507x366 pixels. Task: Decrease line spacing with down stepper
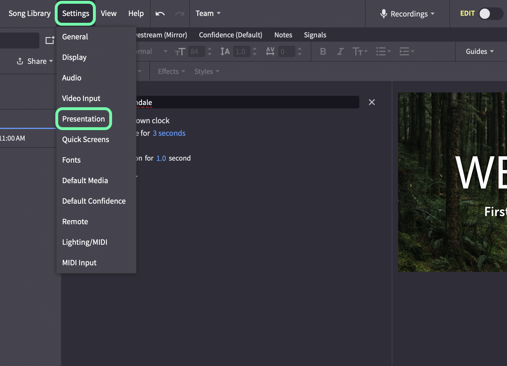point(255,54)
